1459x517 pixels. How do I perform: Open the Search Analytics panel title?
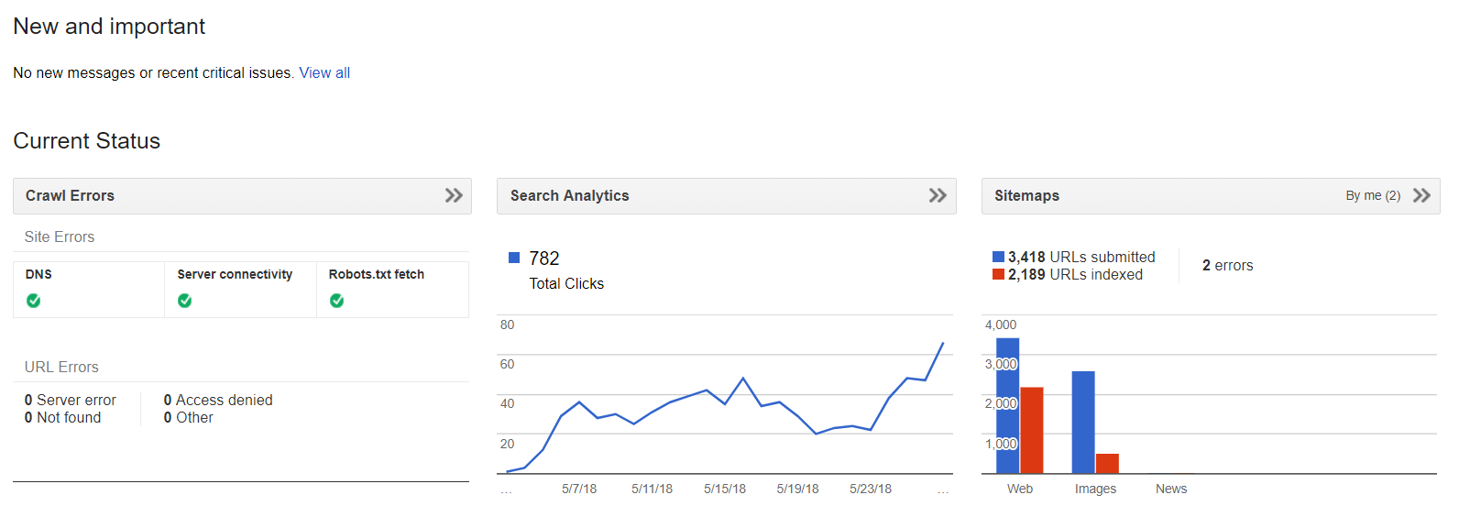click(x=569, y=196)
